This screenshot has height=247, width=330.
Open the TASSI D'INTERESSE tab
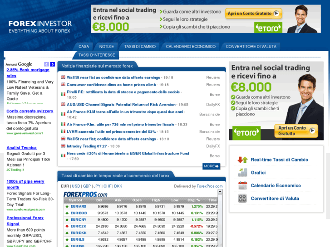97,55
